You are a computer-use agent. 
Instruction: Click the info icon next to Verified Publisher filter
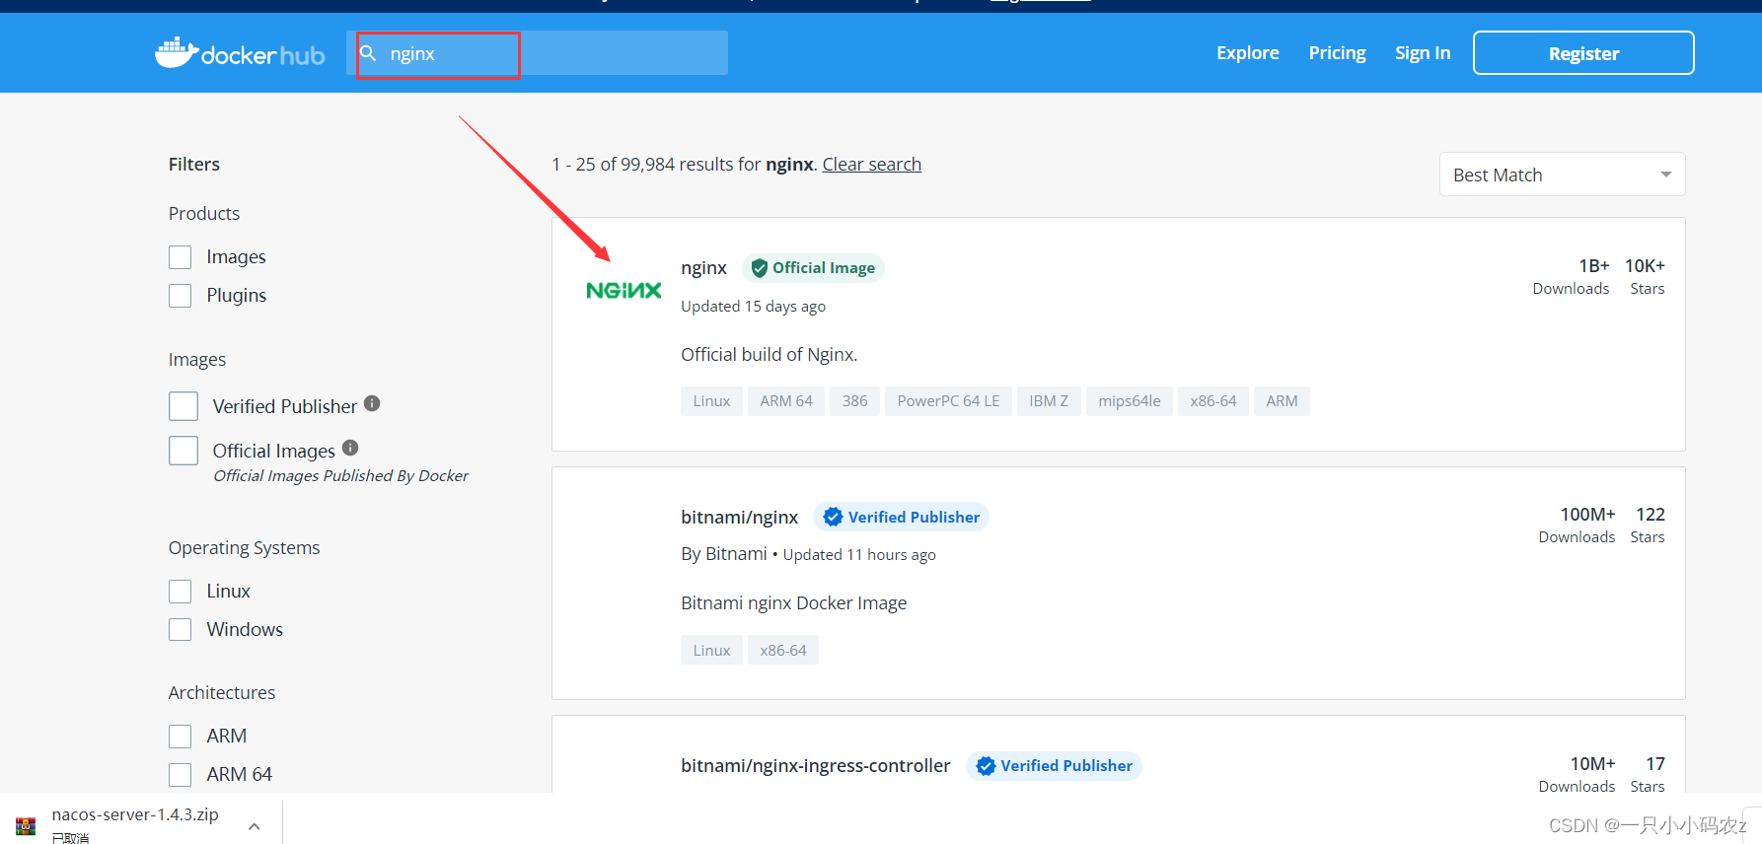coord(372,403)
